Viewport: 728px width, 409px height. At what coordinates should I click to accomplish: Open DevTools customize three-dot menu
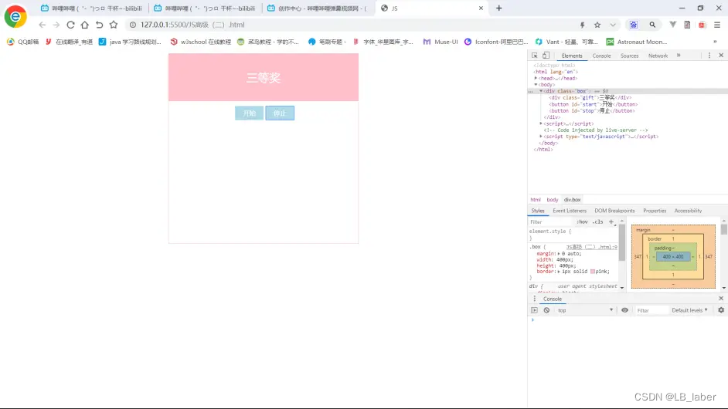click(x=709, y=56)
